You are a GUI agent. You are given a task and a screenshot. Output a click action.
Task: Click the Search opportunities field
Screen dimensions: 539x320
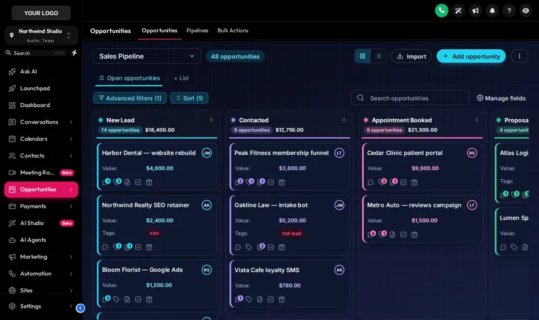pos(410,98)
